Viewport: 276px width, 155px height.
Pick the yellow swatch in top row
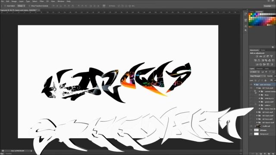click(251, 14)
